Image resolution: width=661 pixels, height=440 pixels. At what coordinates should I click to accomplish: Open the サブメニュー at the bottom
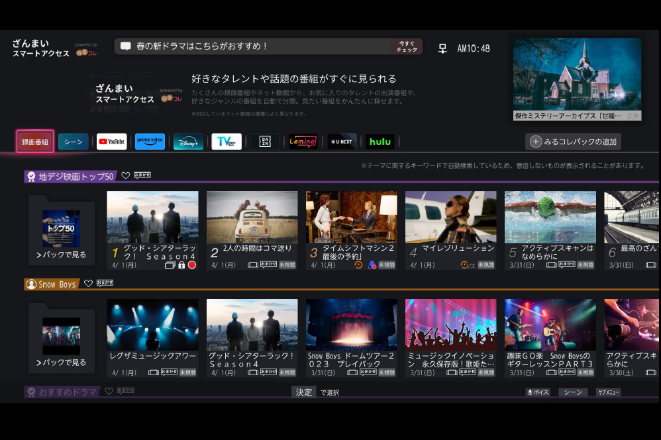[x=608, y=392]
